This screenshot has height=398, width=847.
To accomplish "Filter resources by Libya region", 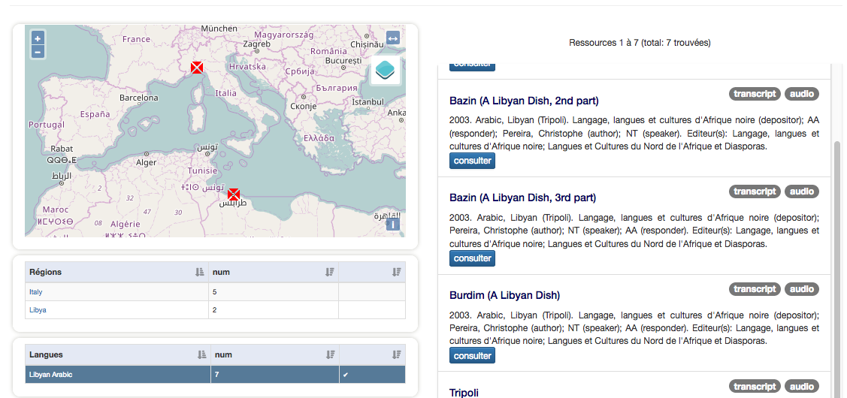I will click(38, 309).
